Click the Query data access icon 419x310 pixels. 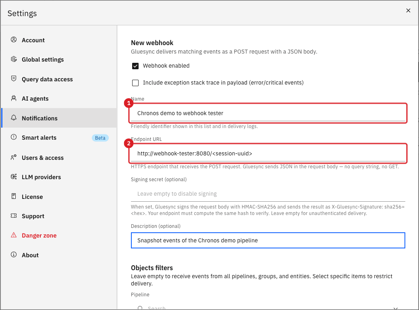point(14,79)
